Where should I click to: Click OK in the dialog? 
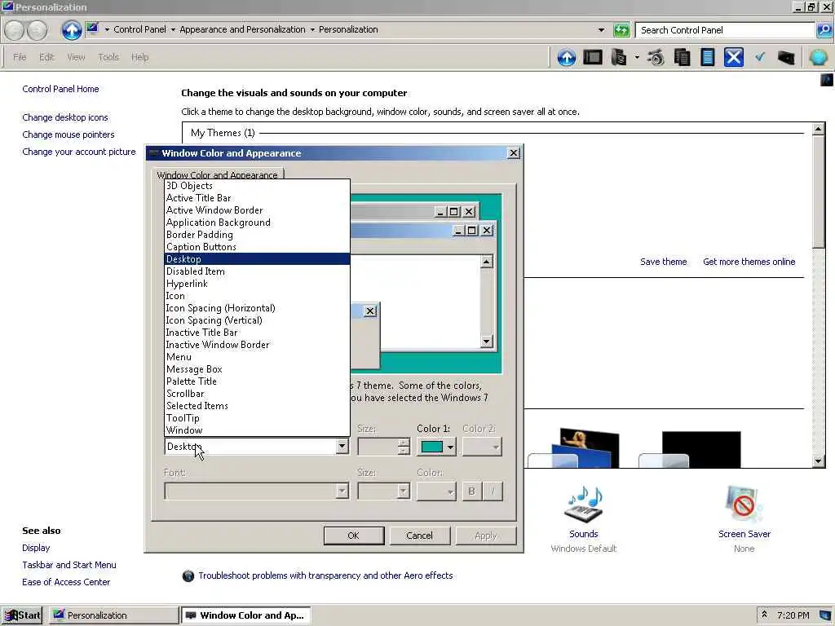coord(354,536)
